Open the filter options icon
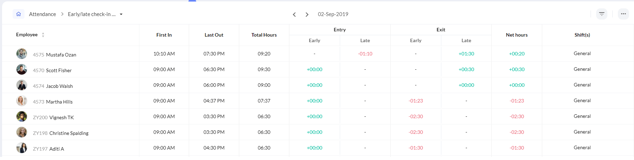Image resolution: width=634 pixels, height=160 pixels. point(602,14)
